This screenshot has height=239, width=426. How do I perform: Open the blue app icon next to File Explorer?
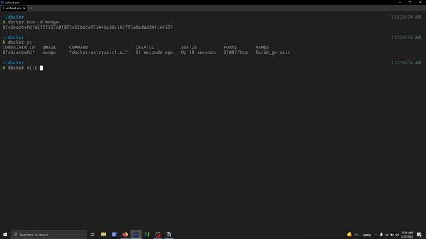point(114,234)
